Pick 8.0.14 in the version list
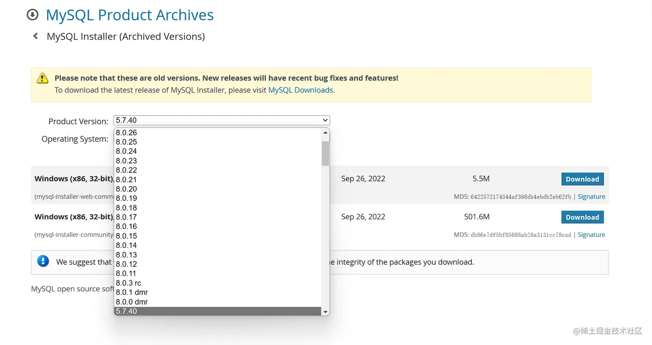This screenshot has height=345, width=652. (218, 246)
